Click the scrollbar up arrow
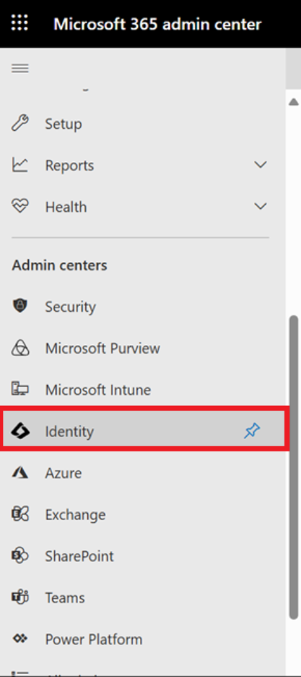 [294, 102]
